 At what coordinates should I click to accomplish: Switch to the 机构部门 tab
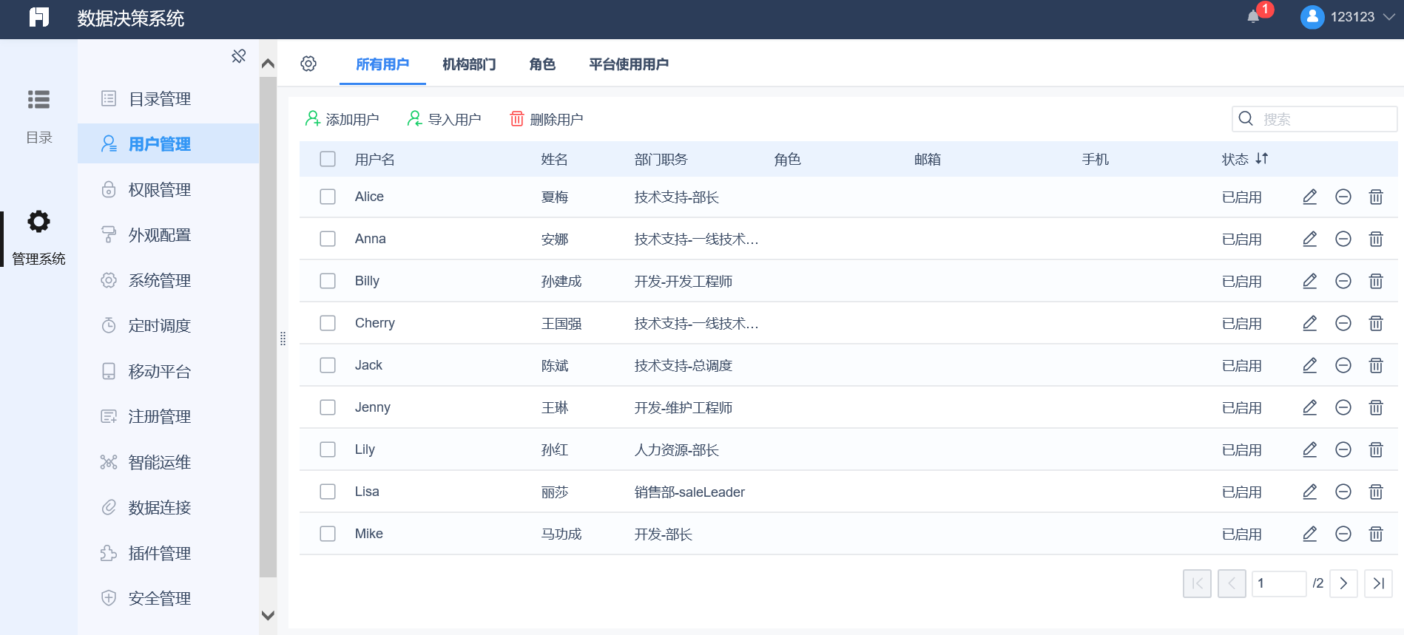(469, 64)
